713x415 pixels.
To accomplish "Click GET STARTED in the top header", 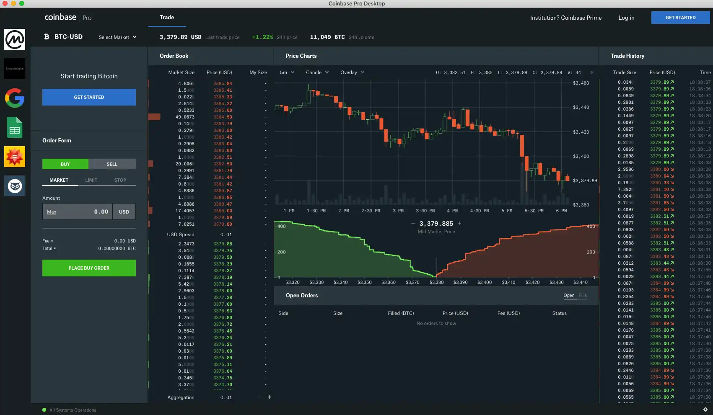I will pos(681,18).
